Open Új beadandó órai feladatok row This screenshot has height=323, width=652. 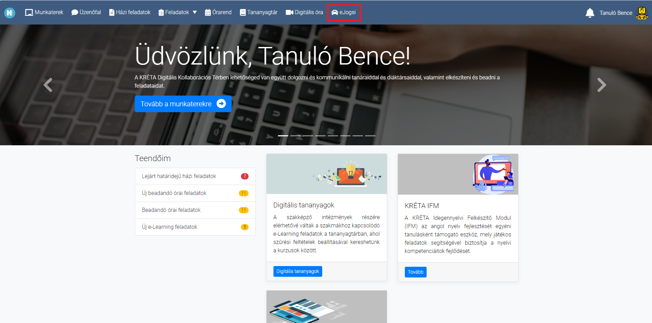[x=195, y=193]
